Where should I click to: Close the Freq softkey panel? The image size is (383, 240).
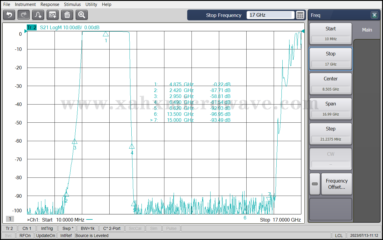(x=374, y=15)
